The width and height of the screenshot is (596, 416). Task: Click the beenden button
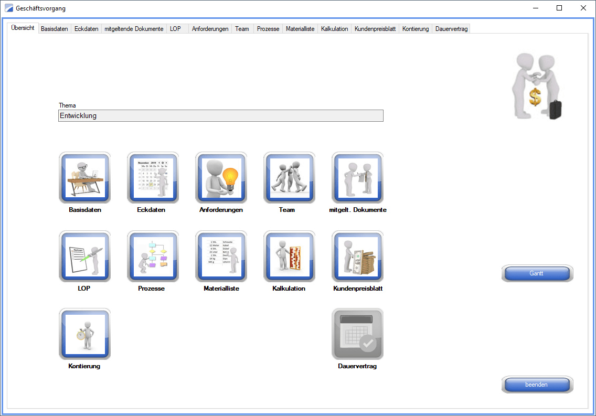pos(537,385)
